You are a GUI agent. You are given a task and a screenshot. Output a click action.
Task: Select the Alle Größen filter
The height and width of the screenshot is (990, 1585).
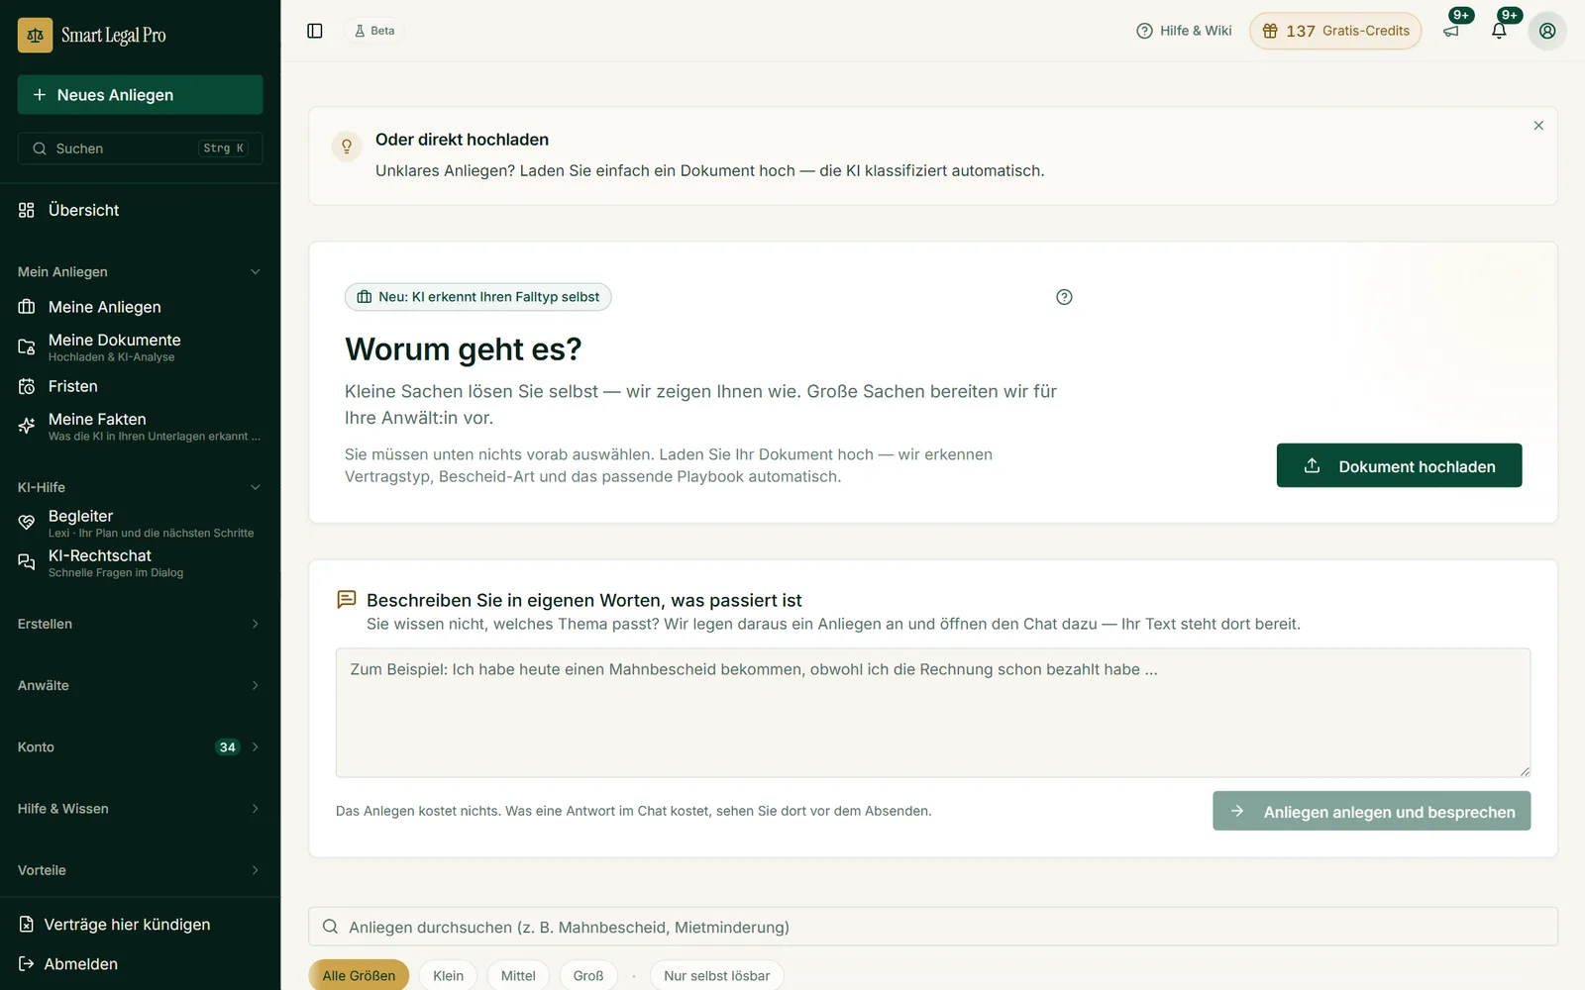(x=359, y=975)
